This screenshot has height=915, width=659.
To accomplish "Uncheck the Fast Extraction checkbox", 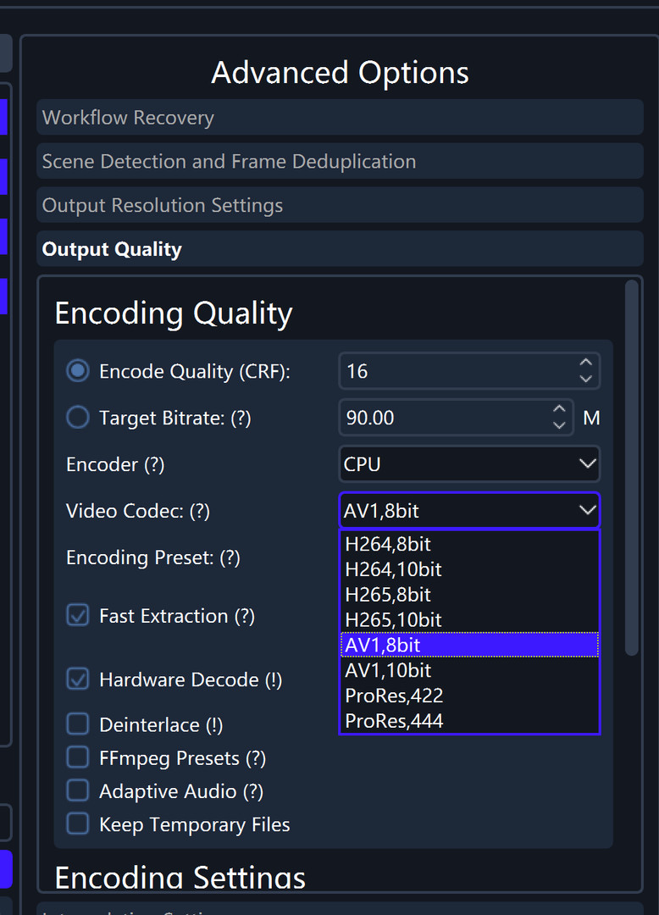I will 77,615.
